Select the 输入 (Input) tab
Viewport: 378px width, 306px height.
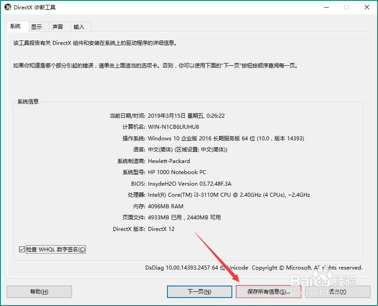point(78,27)
